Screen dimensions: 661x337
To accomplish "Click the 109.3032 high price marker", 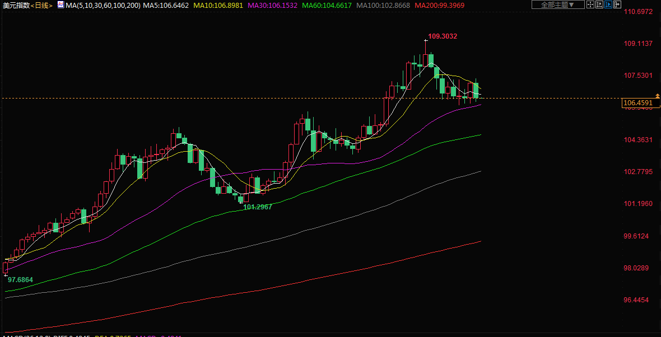I will (442, 36).
